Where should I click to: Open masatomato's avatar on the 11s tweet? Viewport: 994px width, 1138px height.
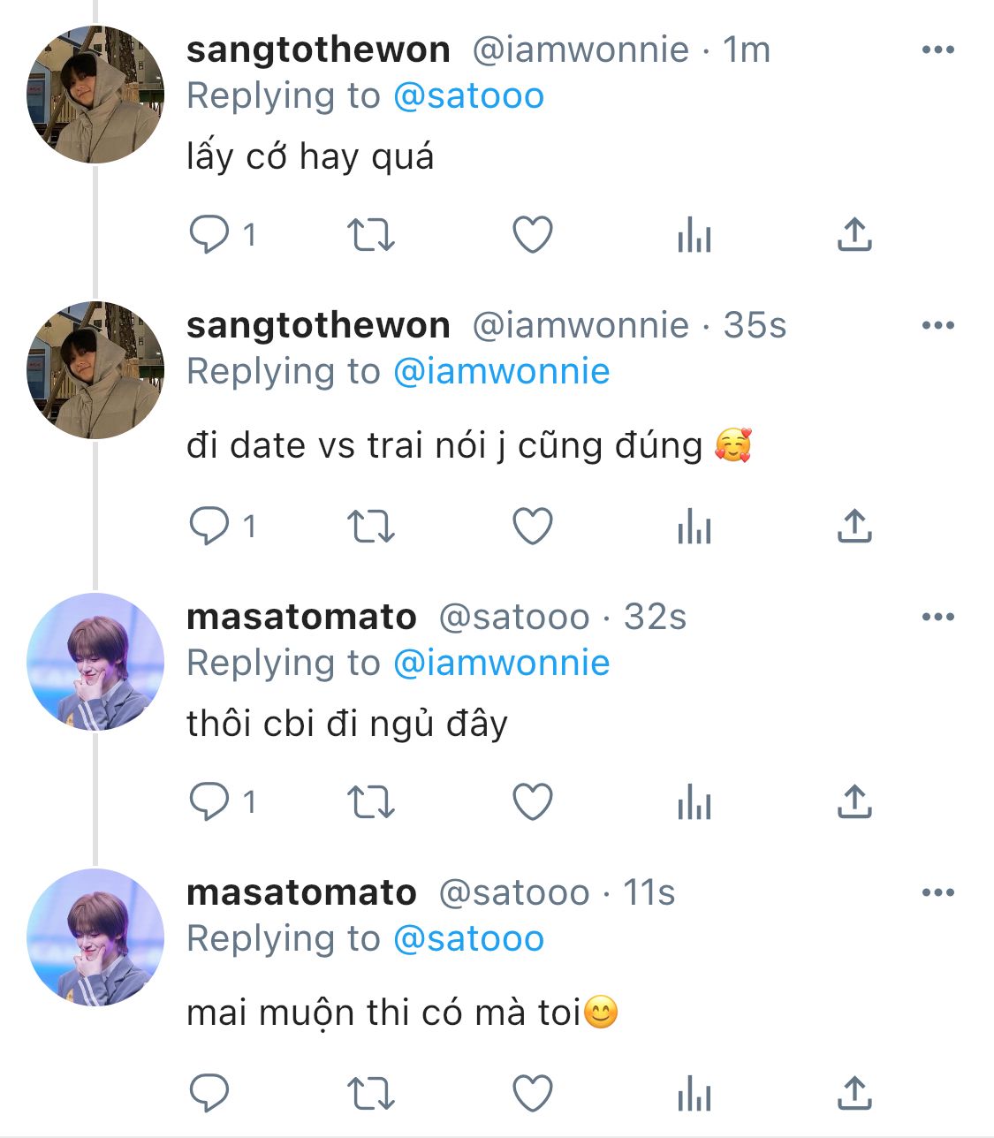95,937
